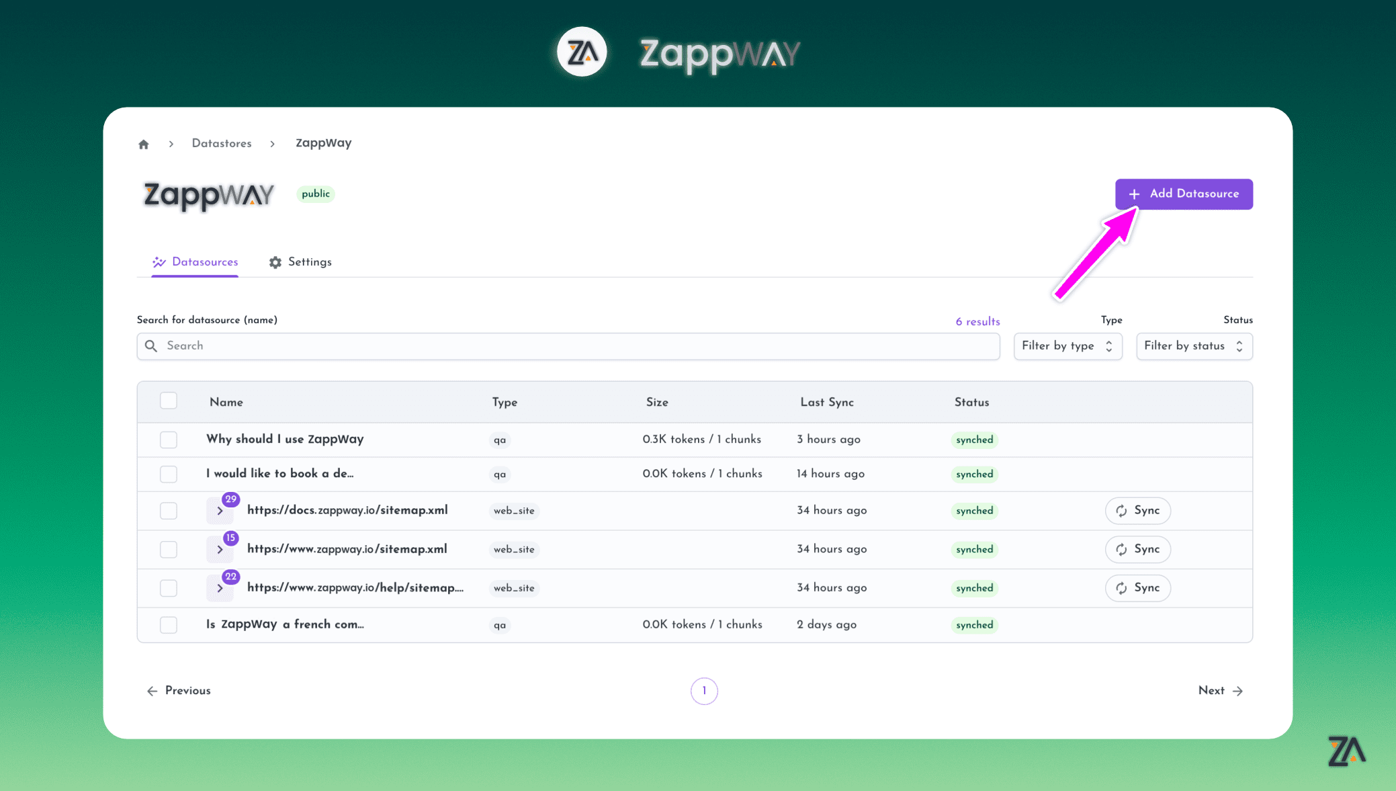Select checkbox for 'Is ZappWay a french com...' row
The image size is (1396, 791).
(x=169, y=625)
